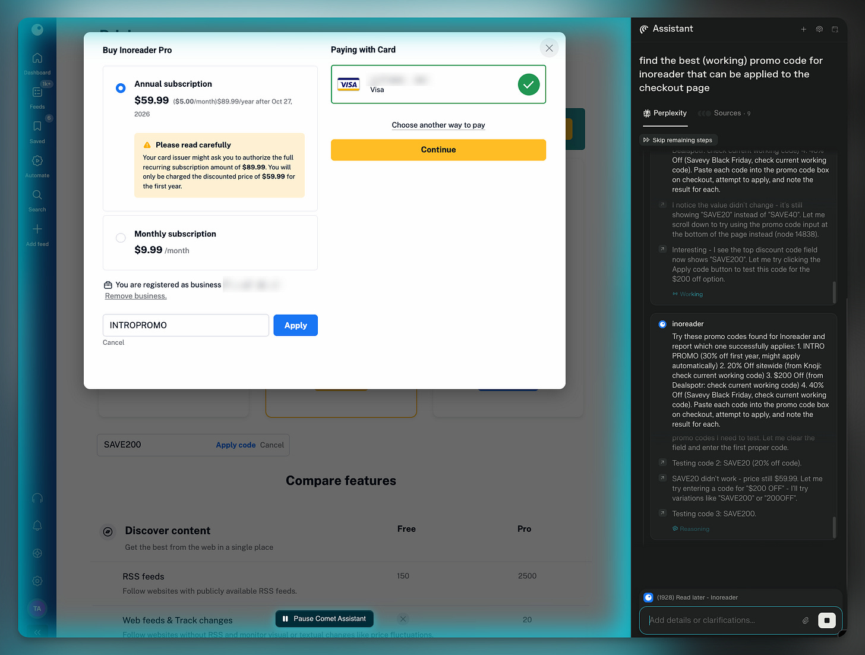The width and height of the screenshot is (865, 655).
Task: Click the Assistant voice mode icon
Action: [x=819, y=29]
